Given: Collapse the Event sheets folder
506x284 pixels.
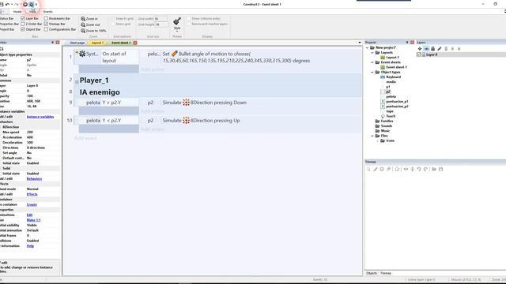Looking at the screenshot, I should [372, 62].
